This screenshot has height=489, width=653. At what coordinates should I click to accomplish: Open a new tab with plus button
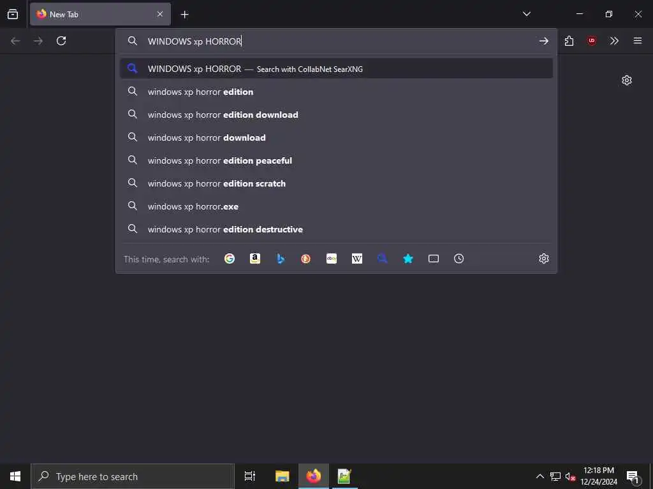(184, 15)
